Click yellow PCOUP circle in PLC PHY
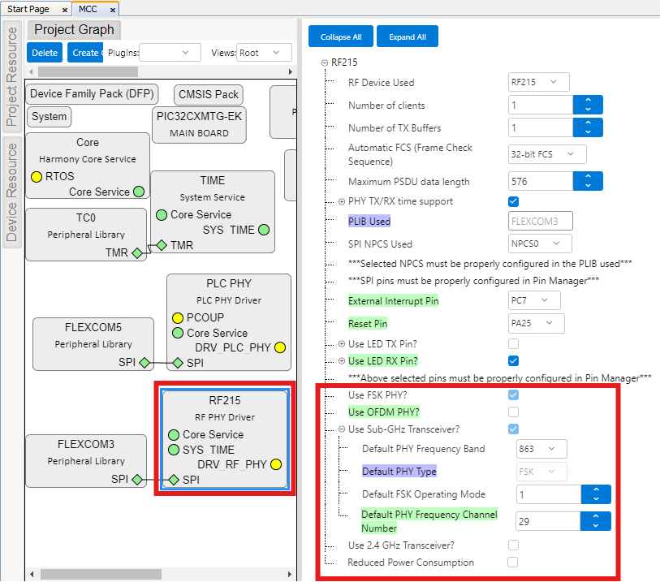Screen dimensions: 660x582 177,317
